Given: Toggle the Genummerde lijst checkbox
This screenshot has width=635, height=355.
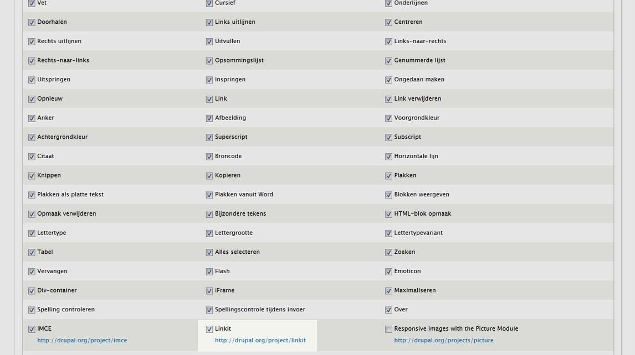Looking at the screenshot, I should pos(389,61).
